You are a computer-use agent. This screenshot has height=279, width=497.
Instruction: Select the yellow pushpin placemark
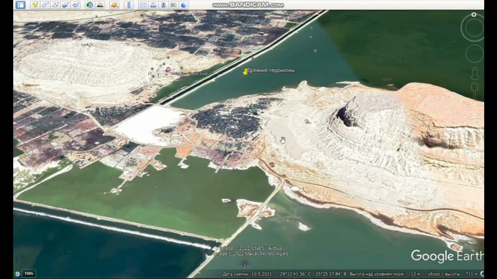tap(245, 72)
